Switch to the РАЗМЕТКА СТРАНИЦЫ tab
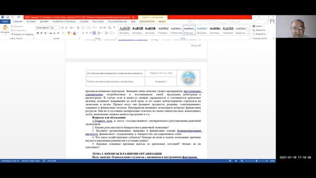The height and width of the screenshot is (178, 316). [64, 22]
